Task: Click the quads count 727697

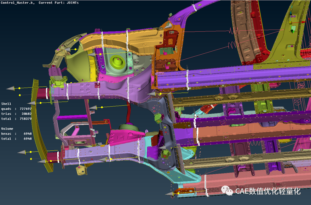Action: click(25, 109)
